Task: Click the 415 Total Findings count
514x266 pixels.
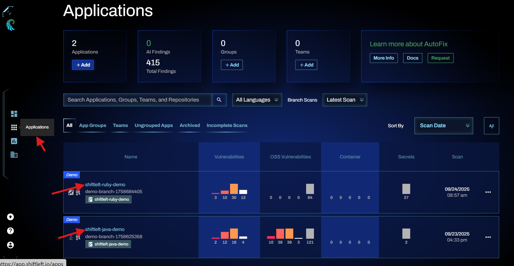Action: click(x=153, y=63)
